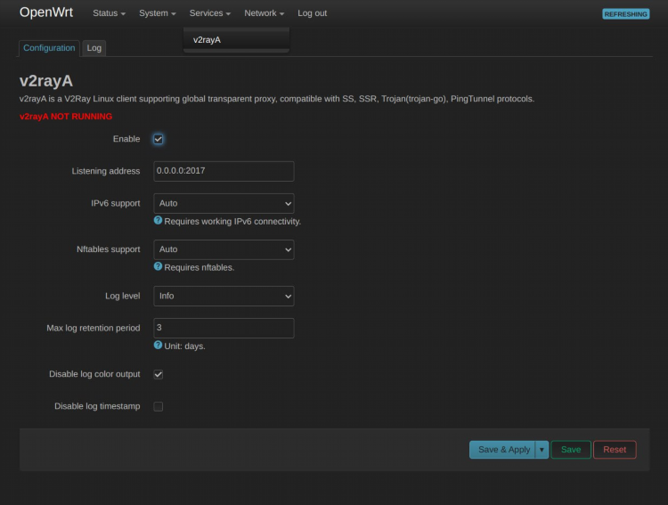668x505 pixels.
Task: Click the help icon beside Requires nftables
Action: [x=158, y=266]
